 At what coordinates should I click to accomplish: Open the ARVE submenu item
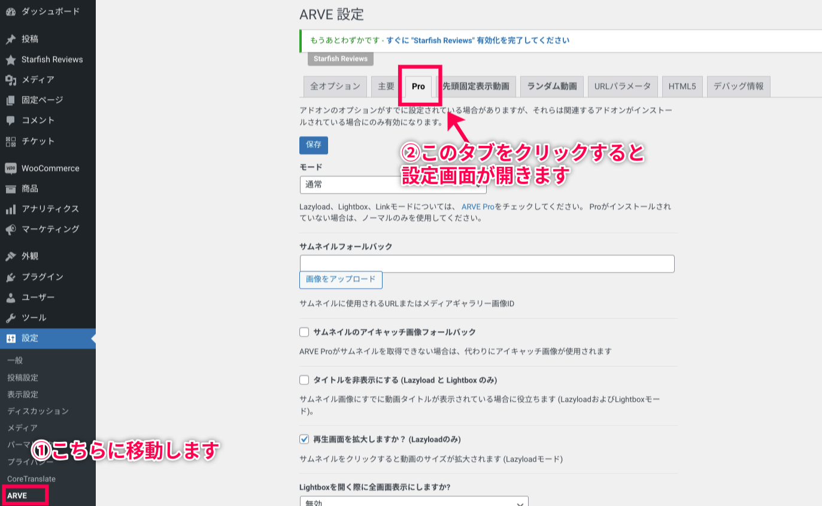point(17,495)
